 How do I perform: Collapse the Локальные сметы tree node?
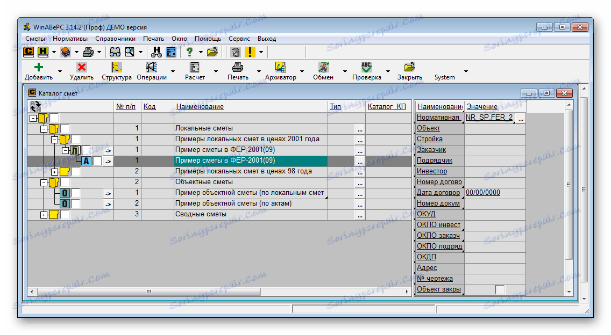click(x=44, y=129)
